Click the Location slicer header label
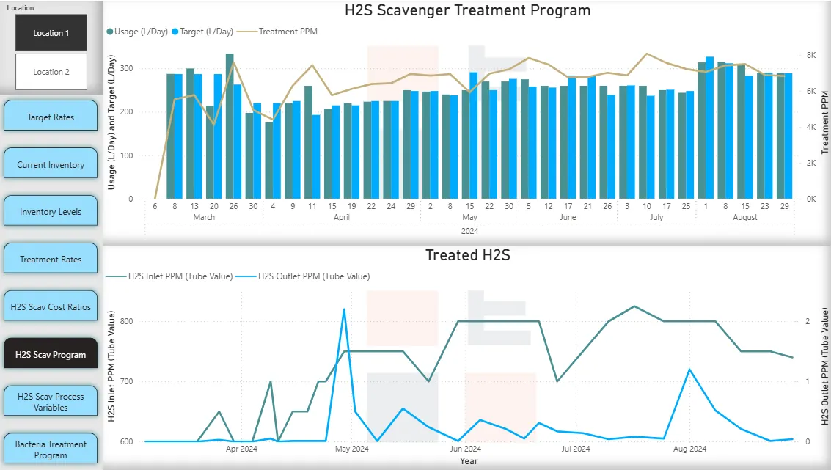Viewport: 831px width, 470px height. tap(20, 8)
